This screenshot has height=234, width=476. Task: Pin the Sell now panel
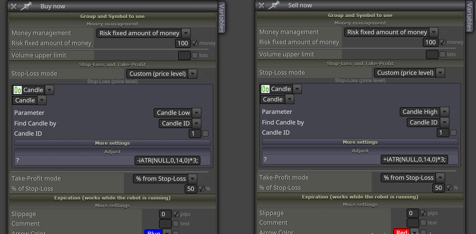274,5
